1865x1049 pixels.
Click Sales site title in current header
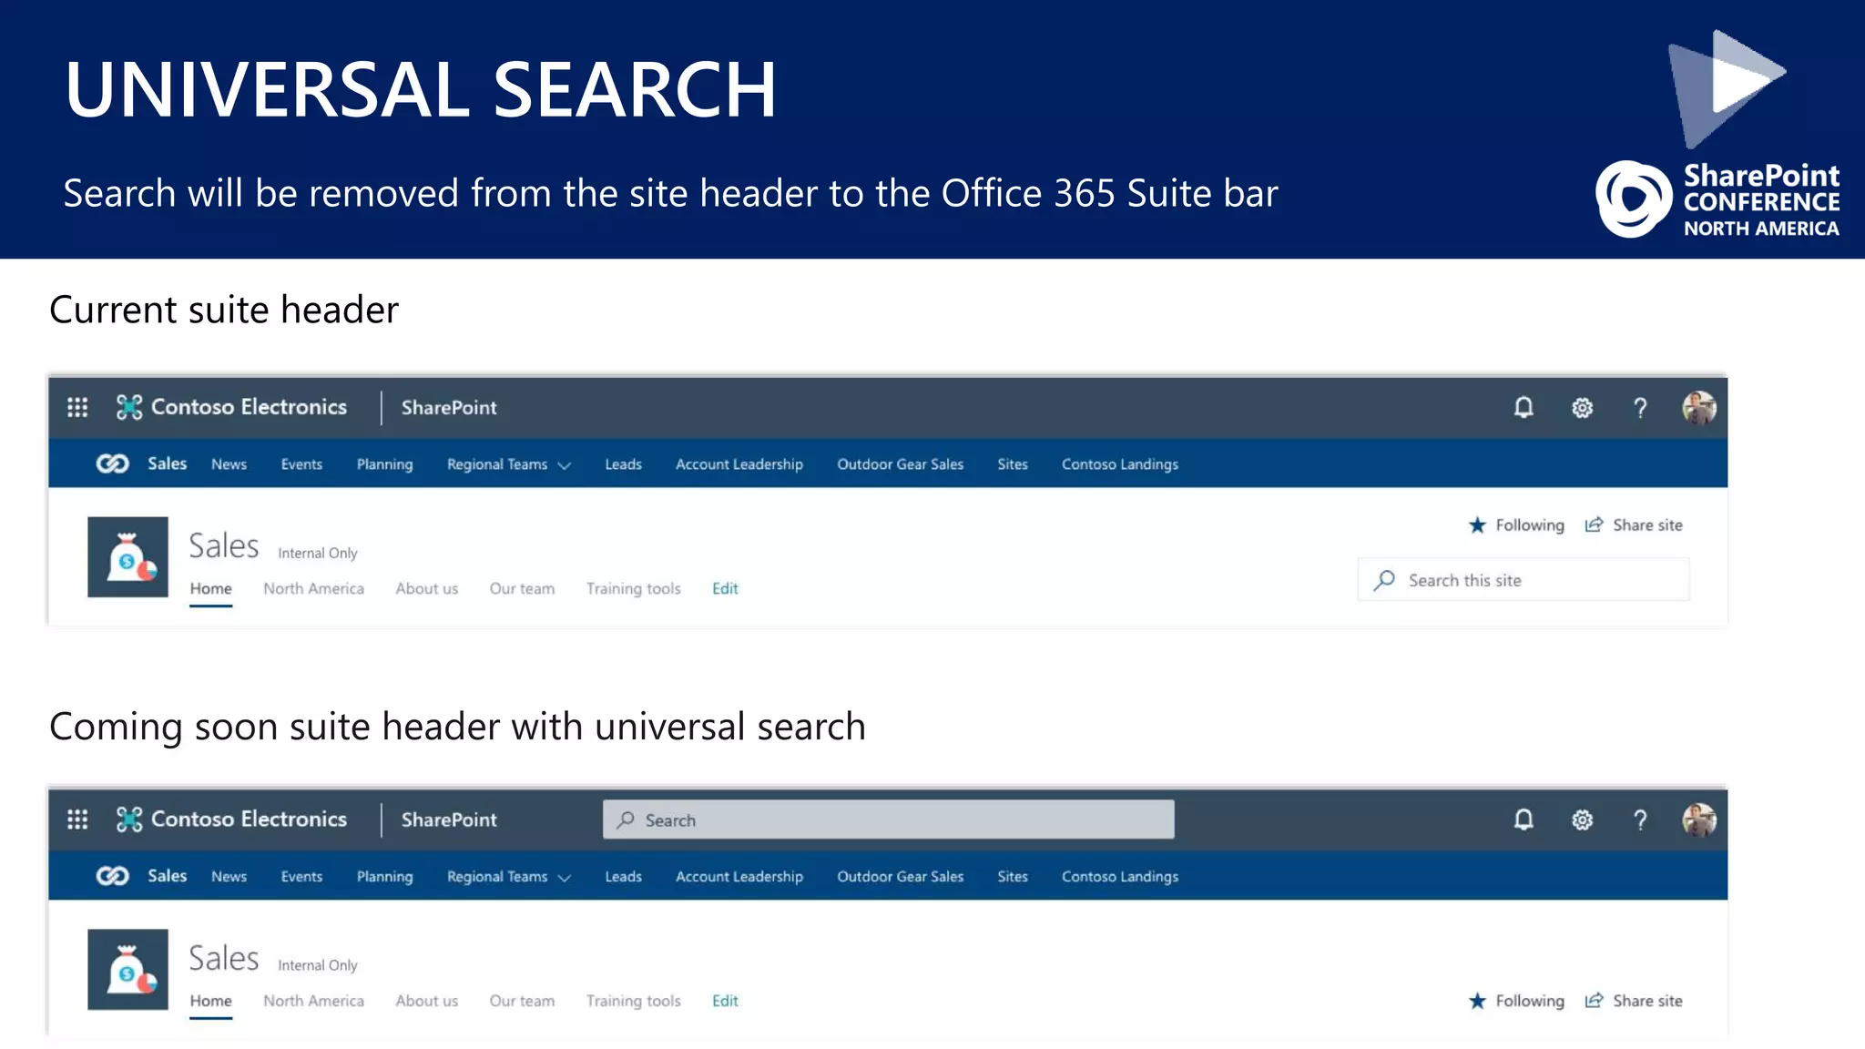[224, 546]
